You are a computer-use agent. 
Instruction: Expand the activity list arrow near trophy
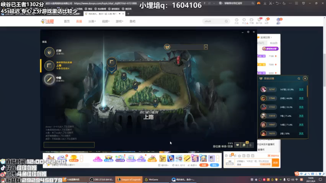coord(81,159)
